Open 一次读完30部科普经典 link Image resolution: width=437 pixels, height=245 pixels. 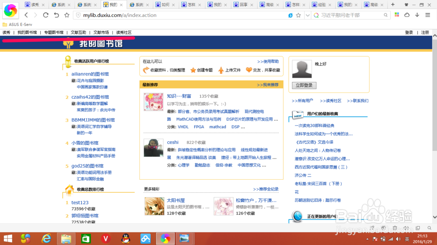coord(314,126)
